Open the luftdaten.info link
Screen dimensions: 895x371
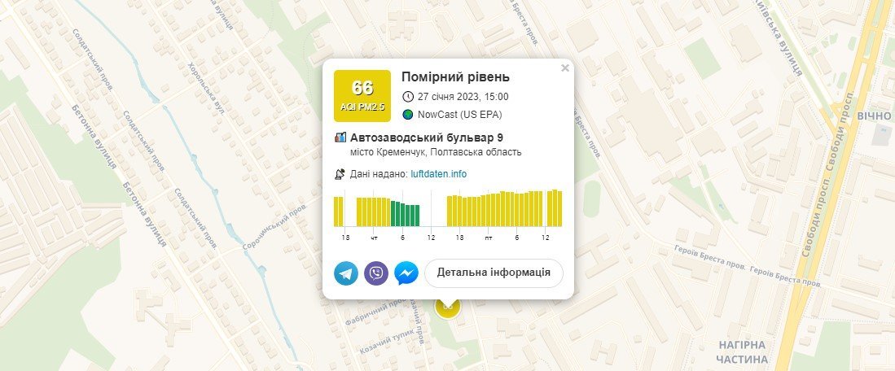tap(438, 173)
